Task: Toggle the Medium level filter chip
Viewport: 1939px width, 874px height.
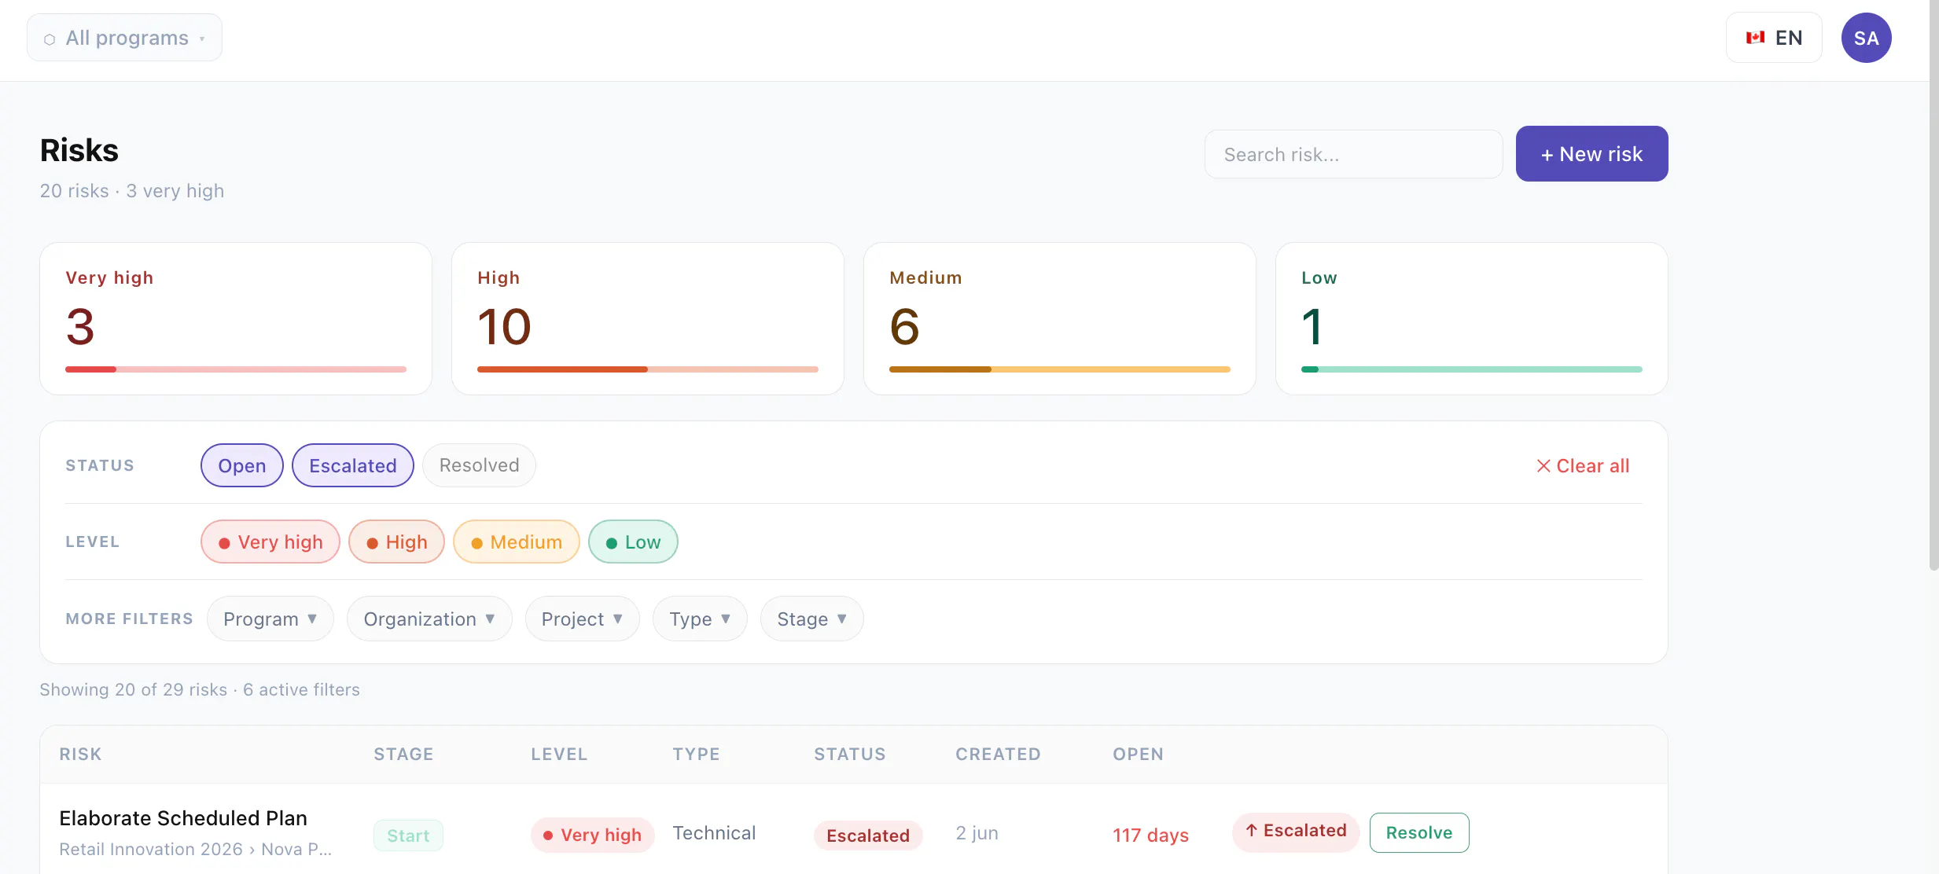Action: pyautogui.click(x=517, y=542)
